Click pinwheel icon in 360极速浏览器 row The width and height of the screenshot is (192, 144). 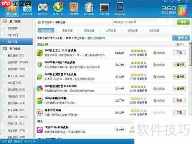[x=155, y=89]
